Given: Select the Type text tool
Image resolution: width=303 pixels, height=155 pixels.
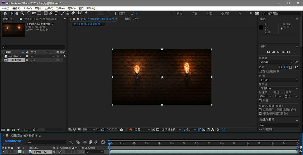Looking at the screenshot, I should click(56, 13).
